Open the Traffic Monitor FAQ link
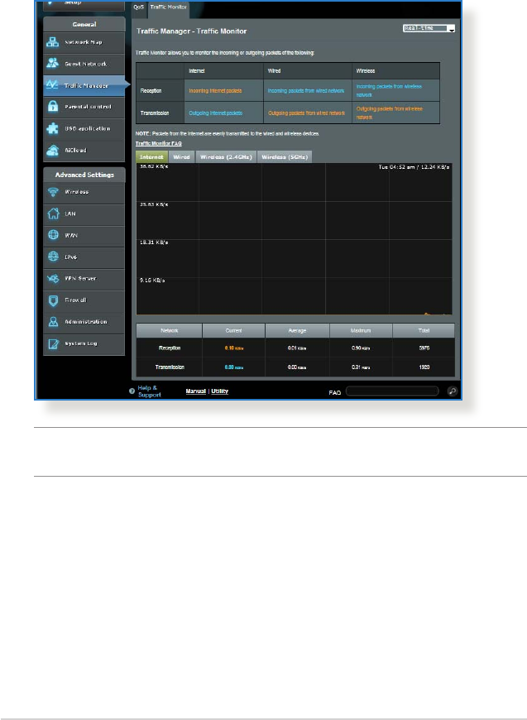527x720 pixels. [x=158, y=143]
